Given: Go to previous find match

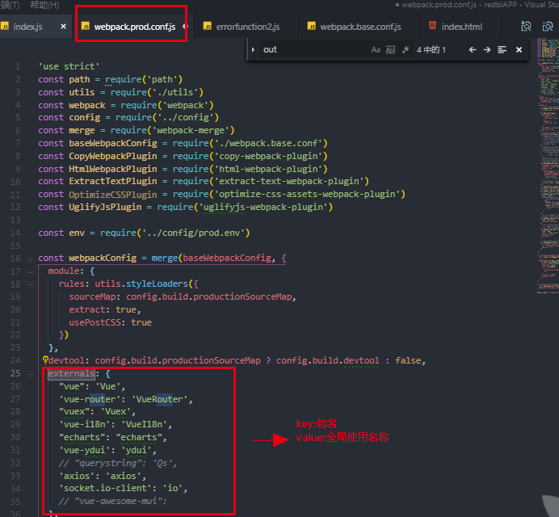Looking at the screenshot, I should [x=473, y=49].
